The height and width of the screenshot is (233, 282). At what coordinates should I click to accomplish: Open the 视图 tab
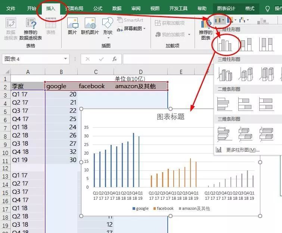pos(155,9)
